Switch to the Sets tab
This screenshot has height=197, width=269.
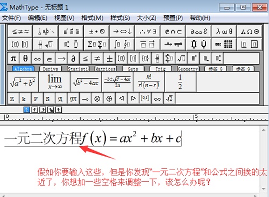(133, 69)
